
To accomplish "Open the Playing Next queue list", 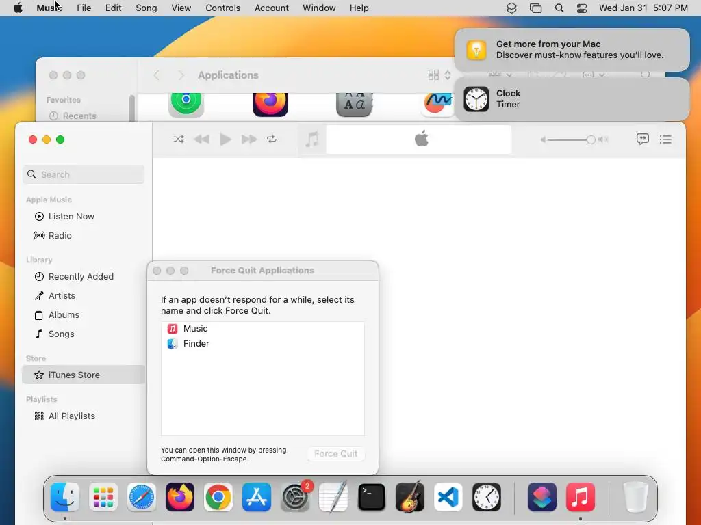I will coord(665,139).
